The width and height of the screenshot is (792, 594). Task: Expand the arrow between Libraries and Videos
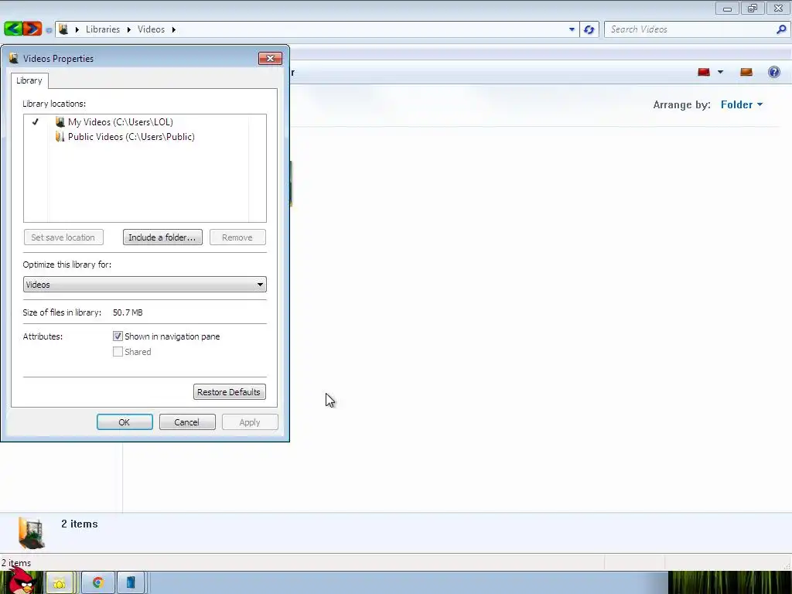tap(129, 29)
